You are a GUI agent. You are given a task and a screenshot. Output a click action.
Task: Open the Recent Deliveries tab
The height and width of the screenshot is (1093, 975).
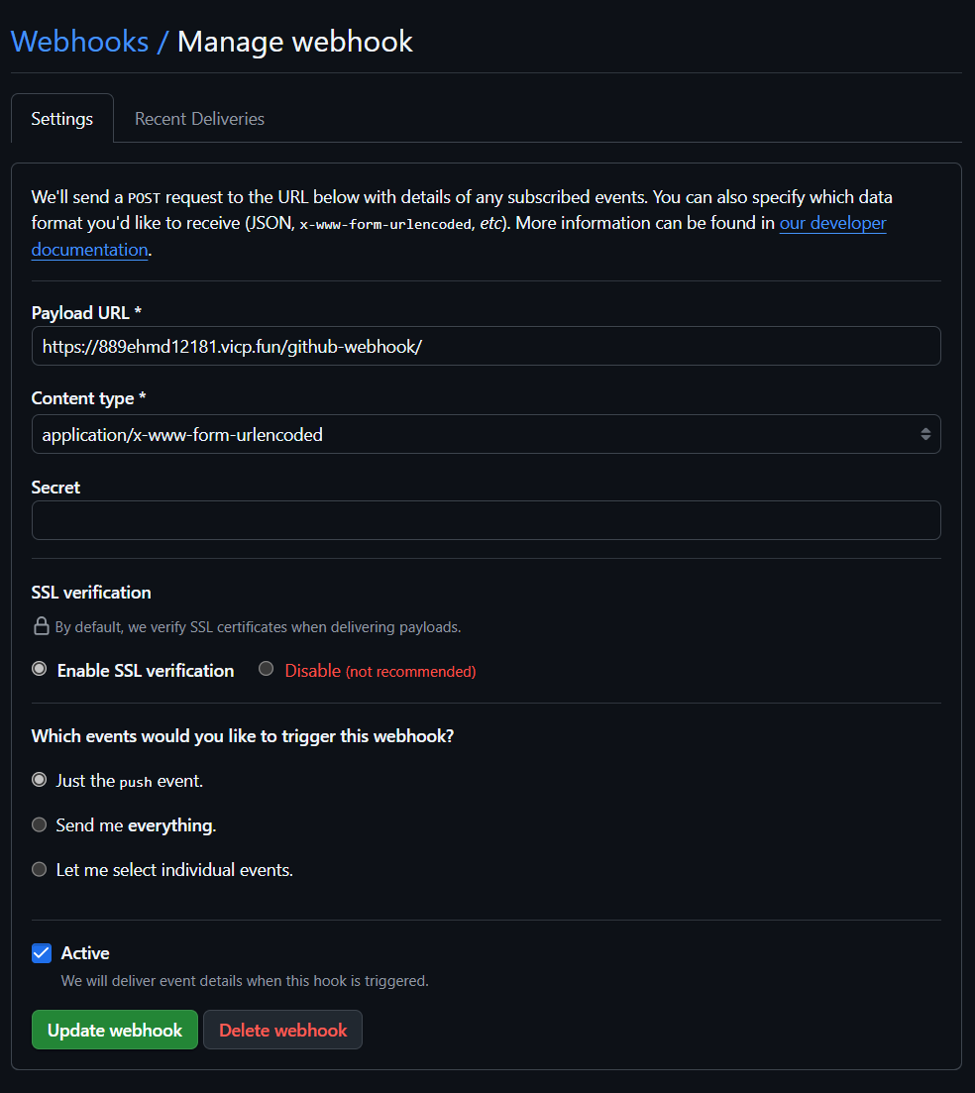click(x=199, y=119)
